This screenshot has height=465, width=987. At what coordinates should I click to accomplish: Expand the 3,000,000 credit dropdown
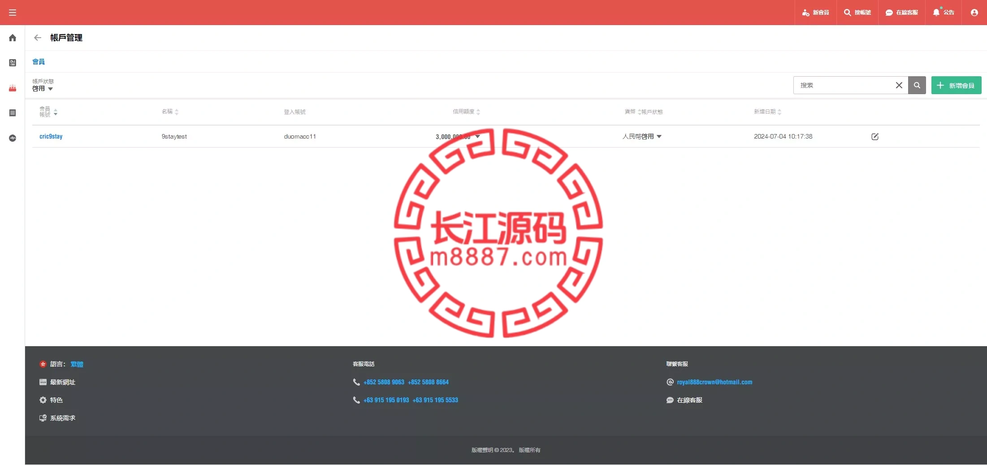pos(477,136)
